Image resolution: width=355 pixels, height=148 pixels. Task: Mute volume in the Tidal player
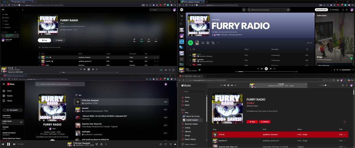pyautogui.click(x=166, y=70)
